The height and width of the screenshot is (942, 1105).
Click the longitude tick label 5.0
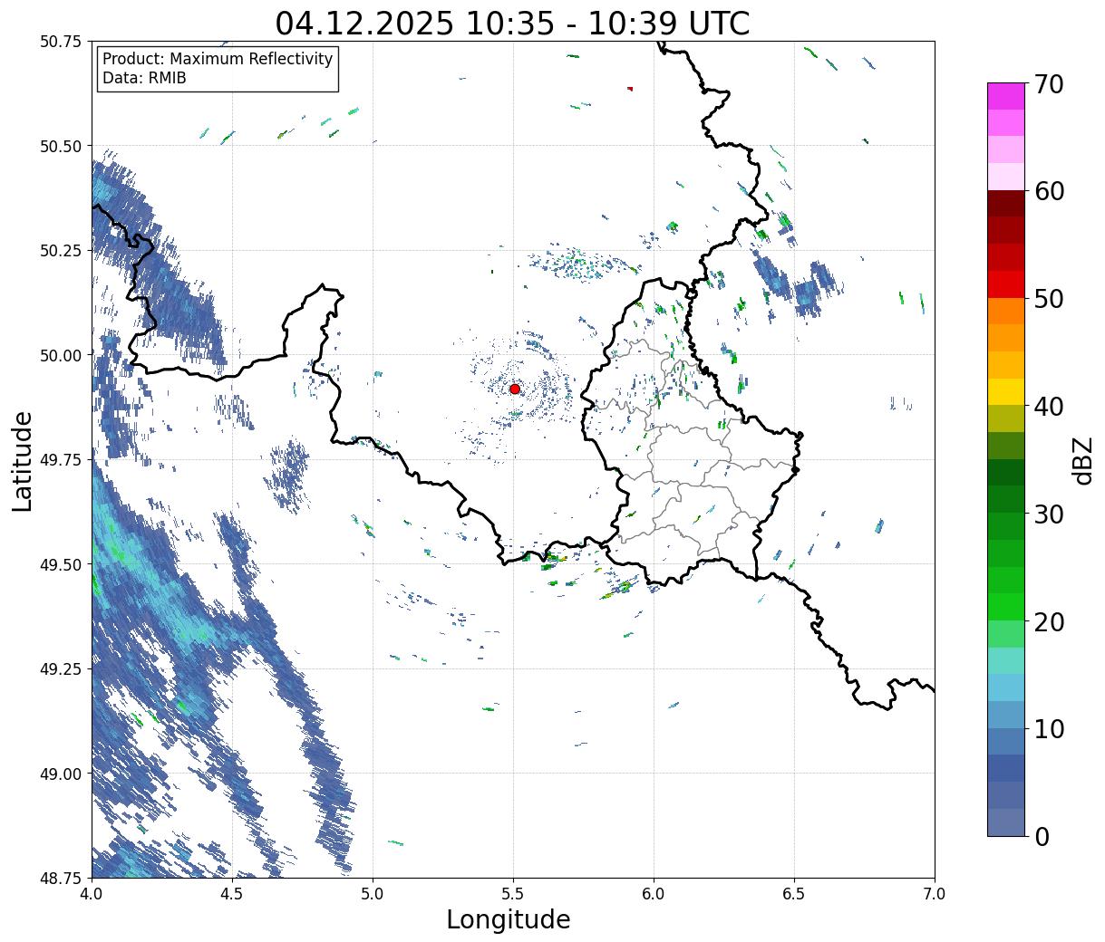pyautogui.click(x=373, y=894)
